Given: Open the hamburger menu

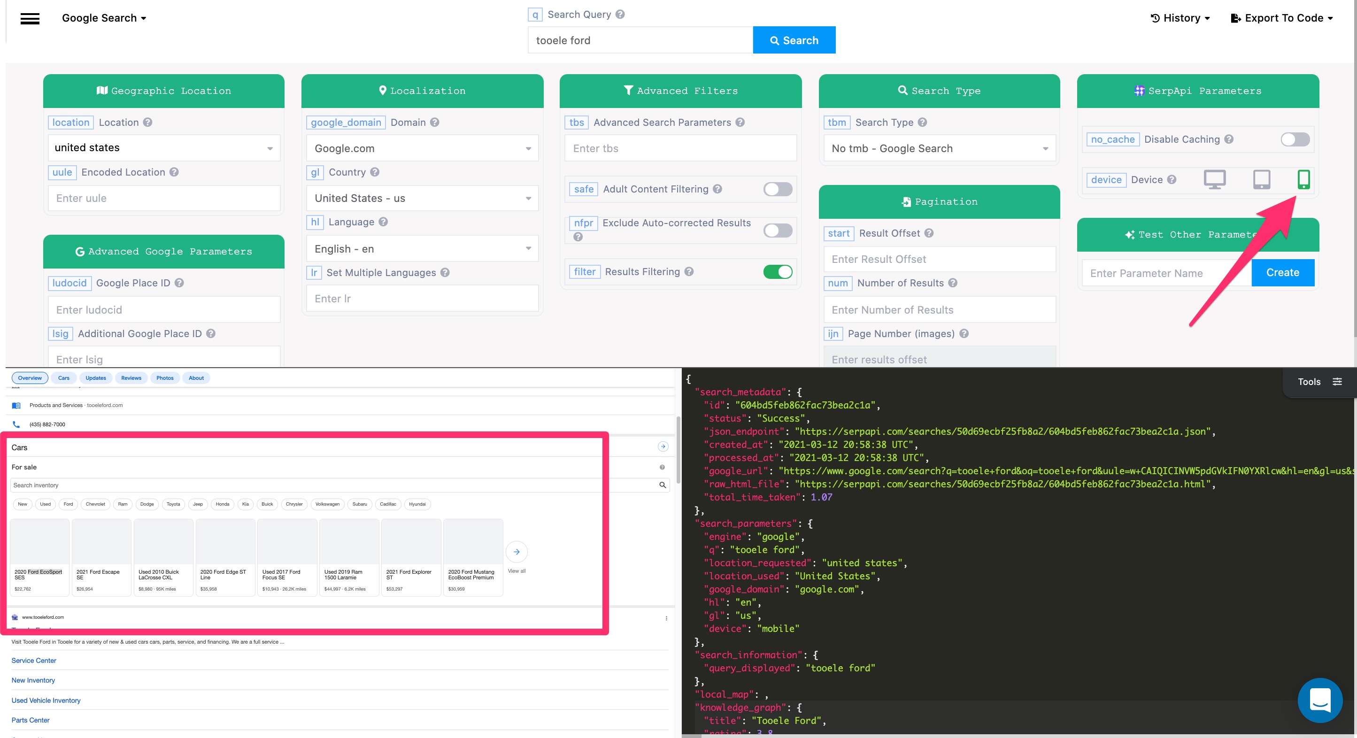Looking at the screenshot, I should coord(30,18).
